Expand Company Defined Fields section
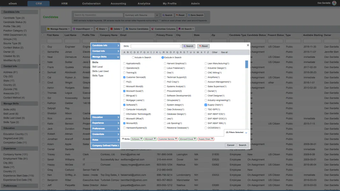The width and height of the screenshot is (340, 191). pyautogui.click(x=105, y=145)
